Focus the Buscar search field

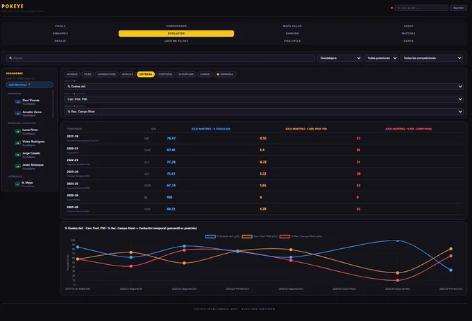pos(160,58)
